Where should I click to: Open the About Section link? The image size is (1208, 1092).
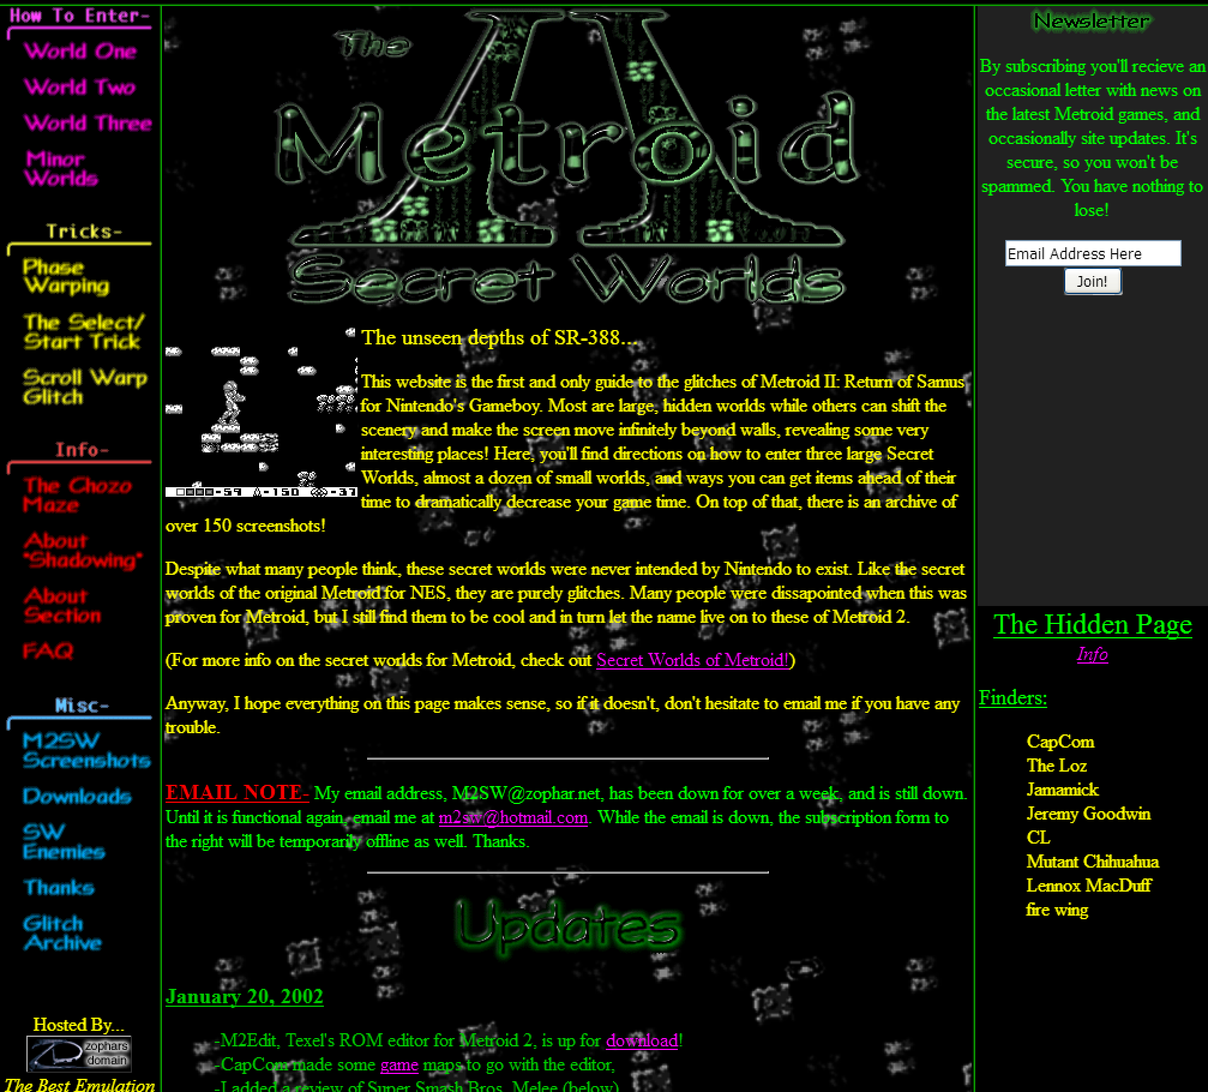[62, 605]
